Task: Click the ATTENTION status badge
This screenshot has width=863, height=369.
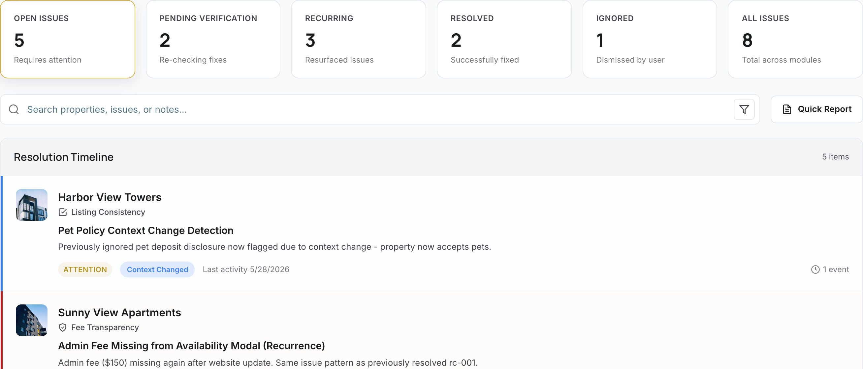Action: click(x=85, y=270)
